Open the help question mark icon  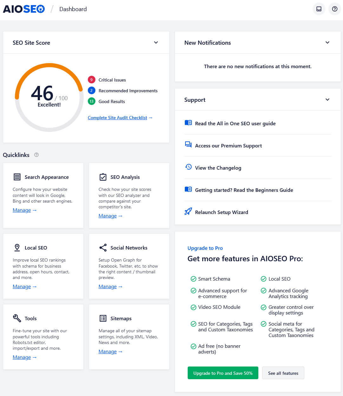coord(334,9)
